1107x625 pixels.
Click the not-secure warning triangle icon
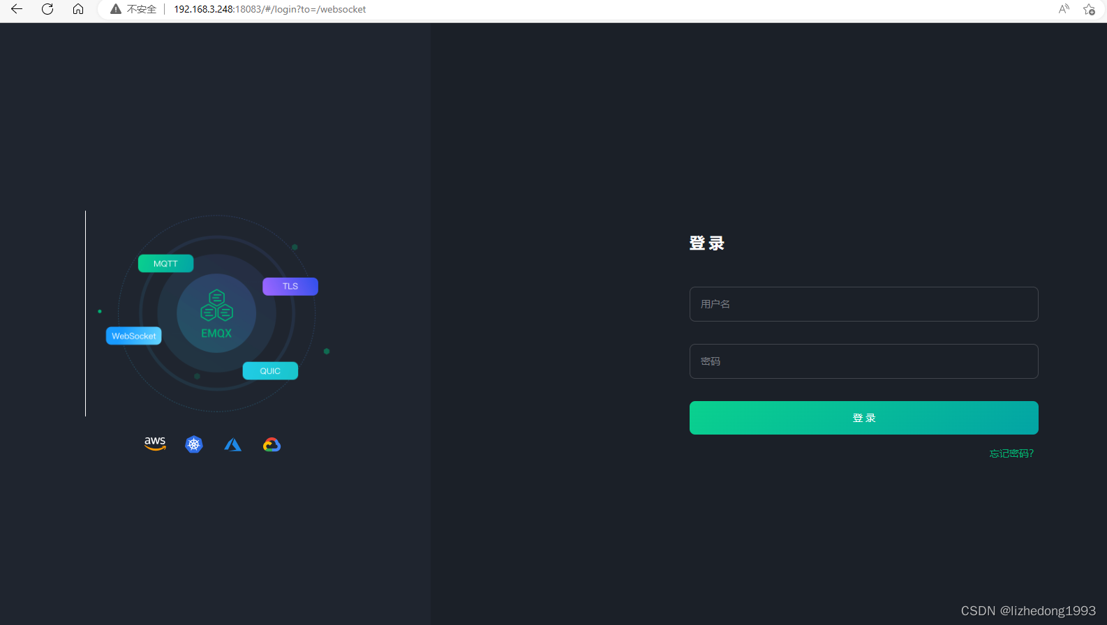(116, 9)
